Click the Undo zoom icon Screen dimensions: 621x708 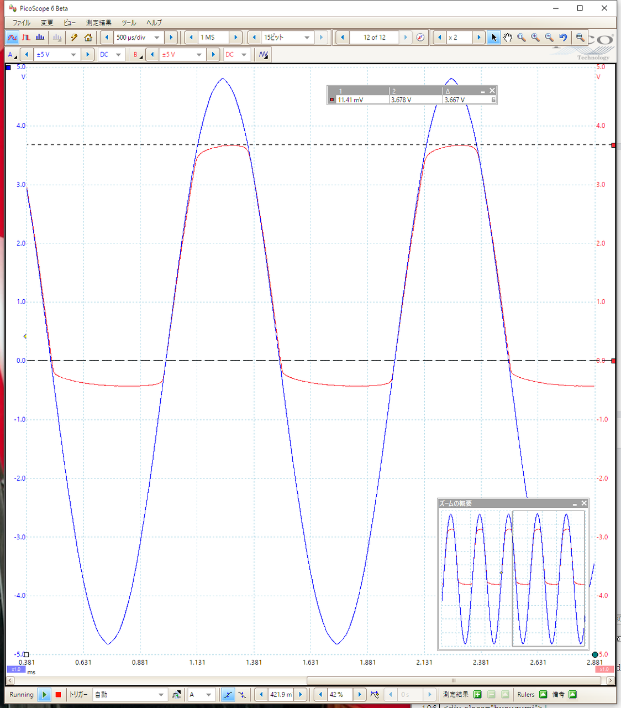point(563,38)
